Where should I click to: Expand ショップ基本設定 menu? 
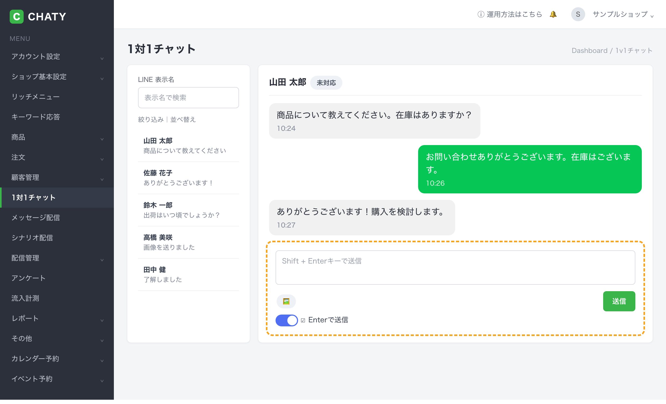(57, 77)
